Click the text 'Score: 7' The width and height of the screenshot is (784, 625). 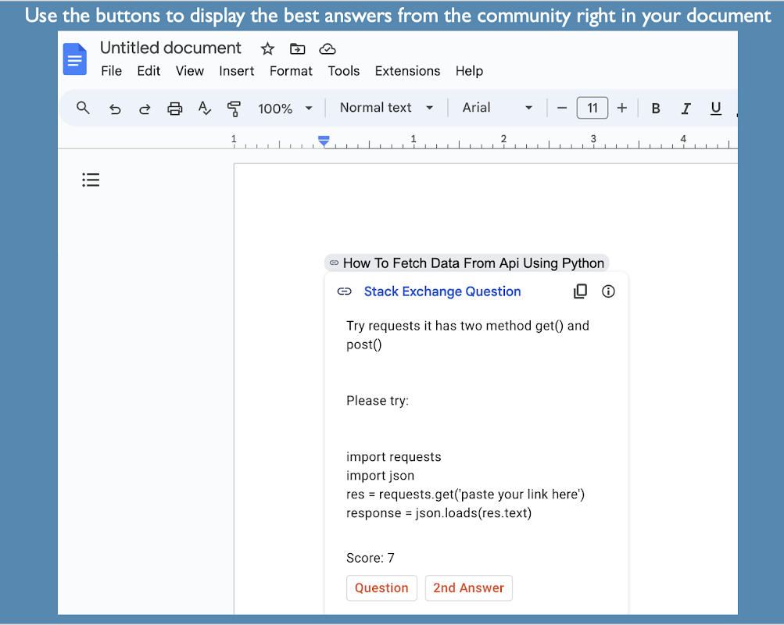click(x=371, y=558)
